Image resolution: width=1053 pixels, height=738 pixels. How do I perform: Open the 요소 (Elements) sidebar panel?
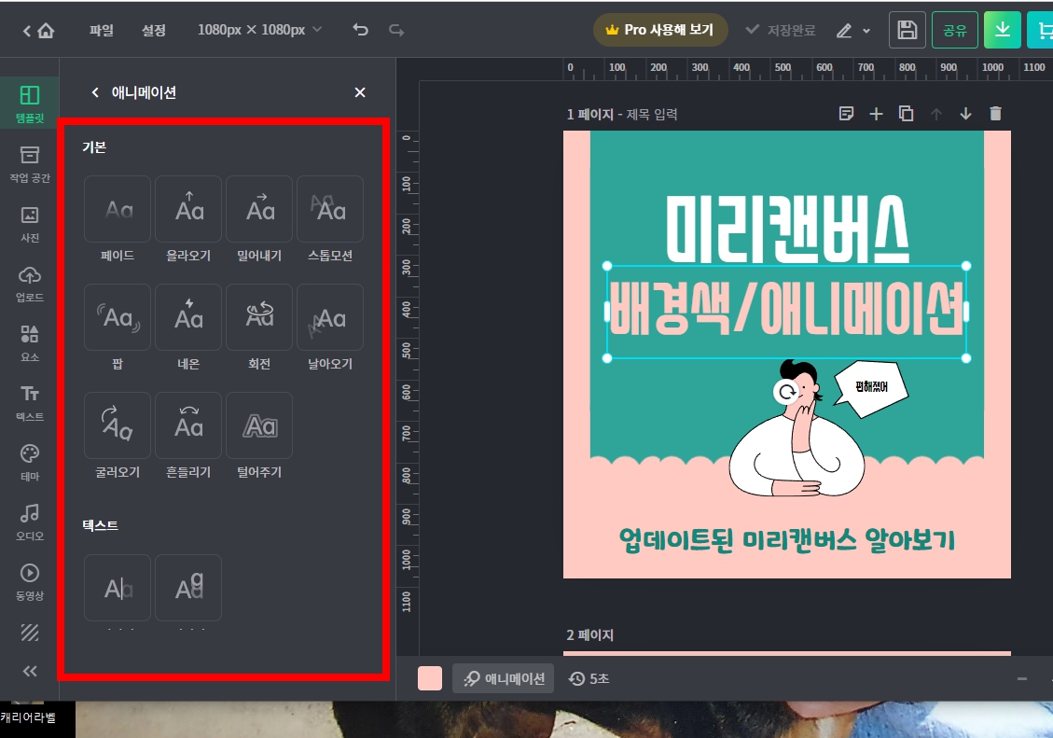(29, 342)
